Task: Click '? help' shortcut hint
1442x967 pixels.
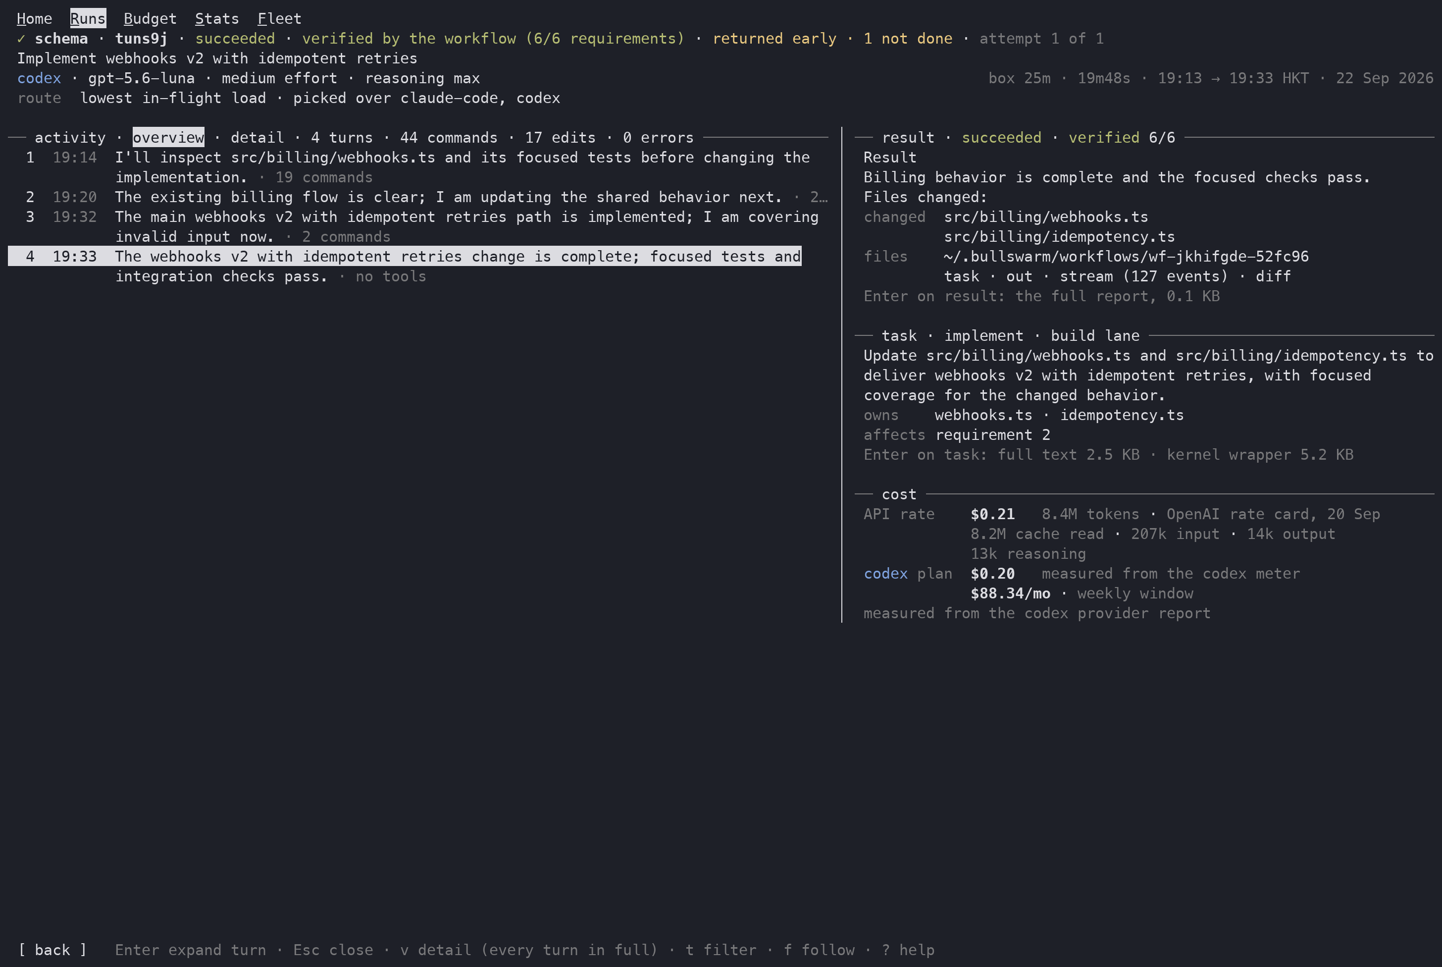Action: click(908, 950)
